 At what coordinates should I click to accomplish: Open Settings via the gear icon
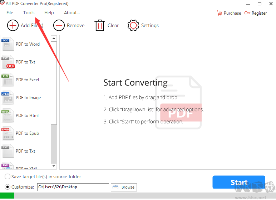click(x=133, y=25)
